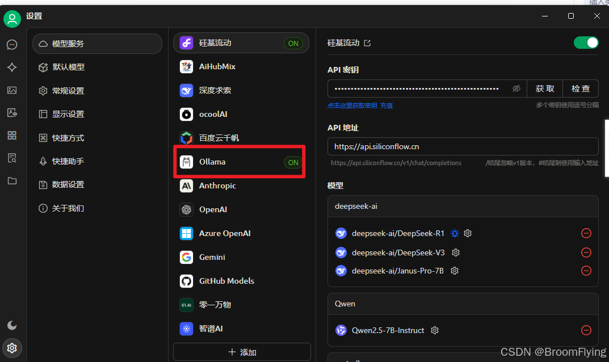609x362 pixels.
Task: Select AiHubMix provider
Action: pyautogui.click(x=241, y=66)
